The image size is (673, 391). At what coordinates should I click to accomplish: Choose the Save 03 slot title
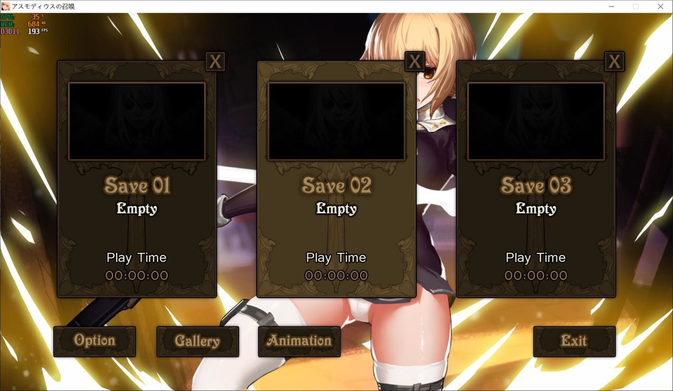(x=536, y=186)
